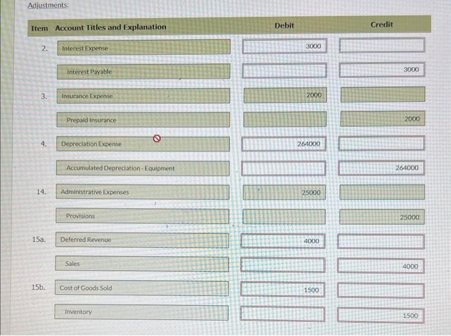
Task: Click Deferred Revenue debit field showing 4000
Action: (283, 241)
